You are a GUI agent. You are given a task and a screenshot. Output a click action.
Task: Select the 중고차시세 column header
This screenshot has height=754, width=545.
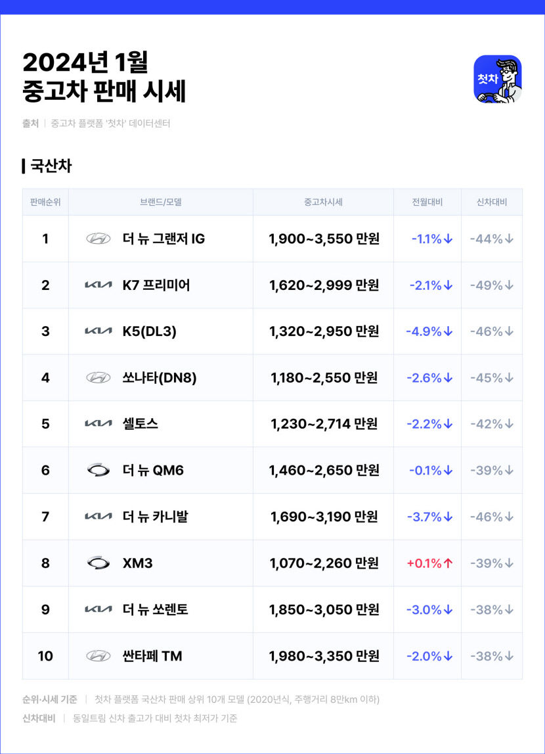(x=323, y=202)
